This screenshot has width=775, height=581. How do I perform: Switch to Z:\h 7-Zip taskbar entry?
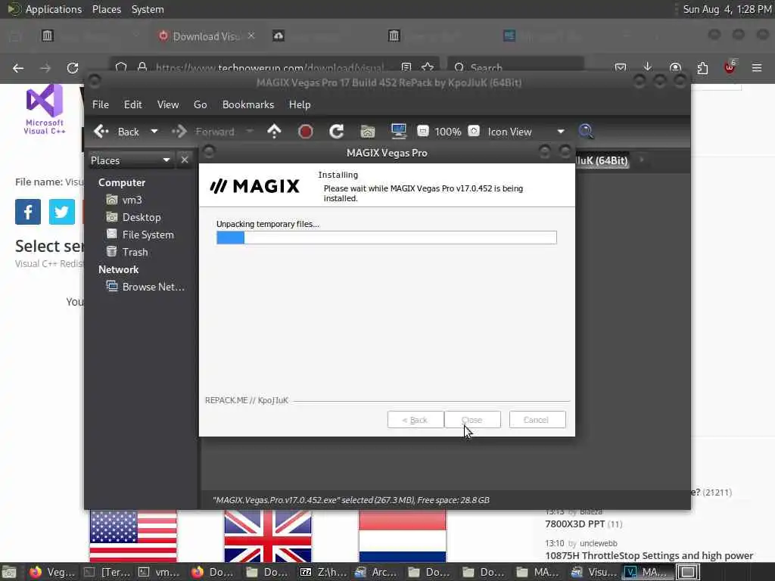coord(324,572)
